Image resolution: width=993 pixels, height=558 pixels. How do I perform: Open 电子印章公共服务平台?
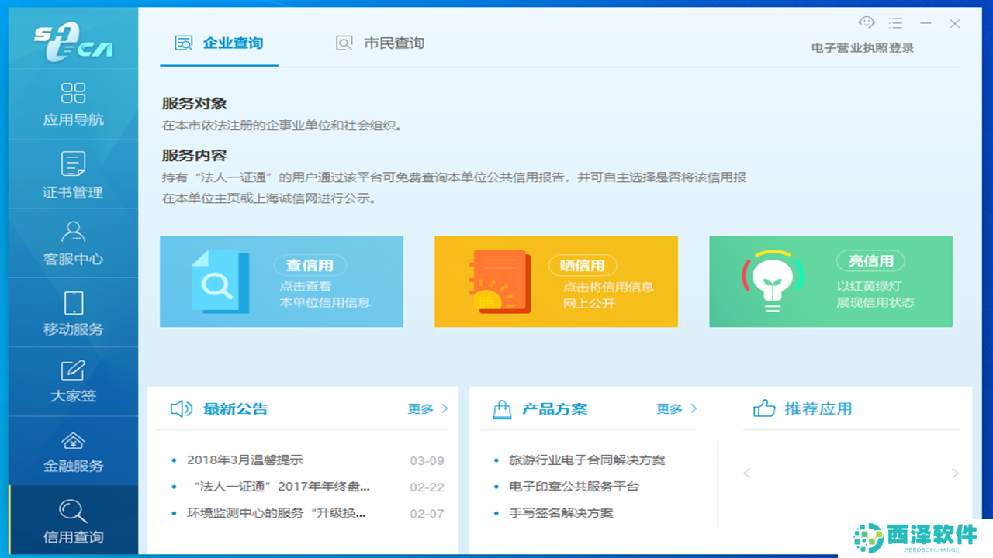[x=574, y=487]
